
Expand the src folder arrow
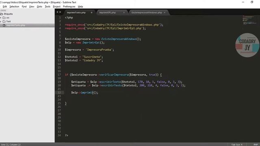tap(1, 18)
